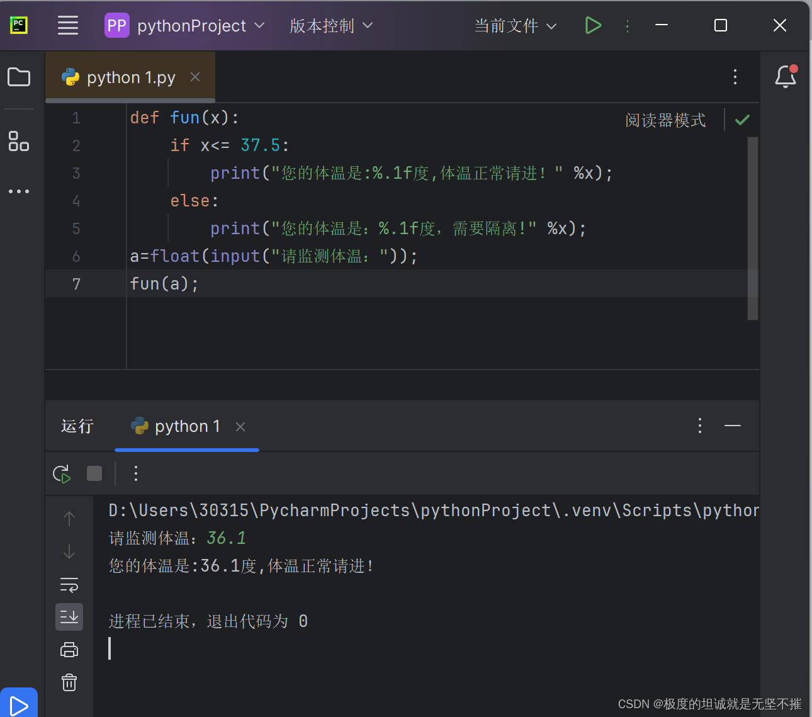This screenshot has width=812, height=717.
Task: Click the 'if x<= 37.5:' code line
Action: click(x=230, y=145)
